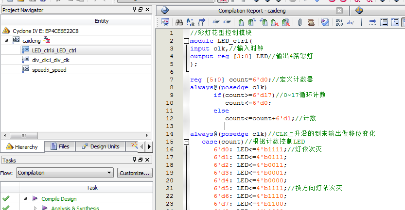The image size is (405, 210).
Task: Collapse the caideng hierarchy node
Action: (x=6, y=41)
